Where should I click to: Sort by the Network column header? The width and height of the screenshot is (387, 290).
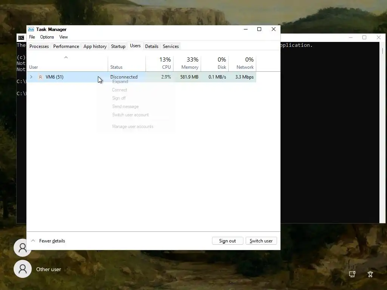(x=243, y=63)
